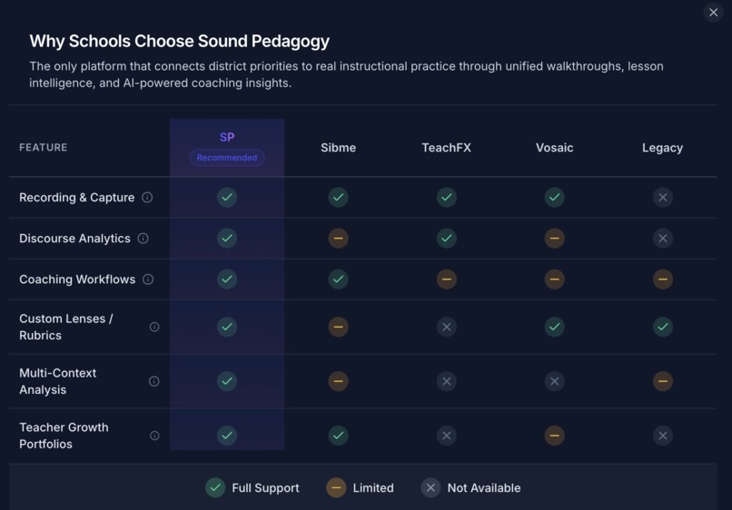Click Sibme checkmark for Teacher Growth Portfolios
This screenshot has height=510, width=732.
[338, 436]
